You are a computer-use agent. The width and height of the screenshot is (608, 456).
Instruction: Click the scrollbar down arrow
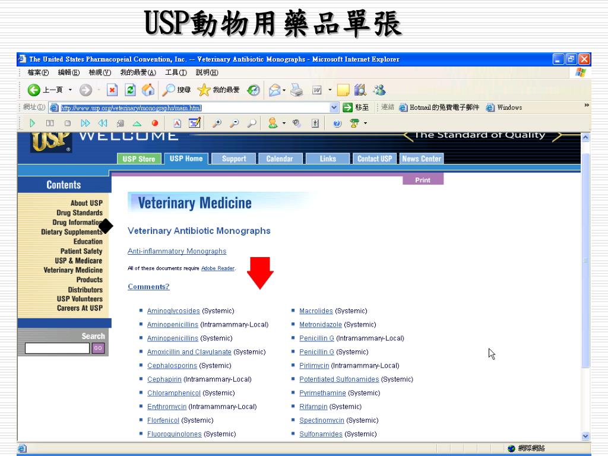(x=585, y=436)
